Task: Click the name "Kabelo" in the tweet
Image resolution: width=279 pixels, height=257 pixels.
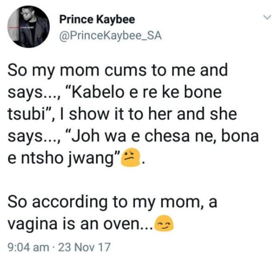Action: pos(98,92)
